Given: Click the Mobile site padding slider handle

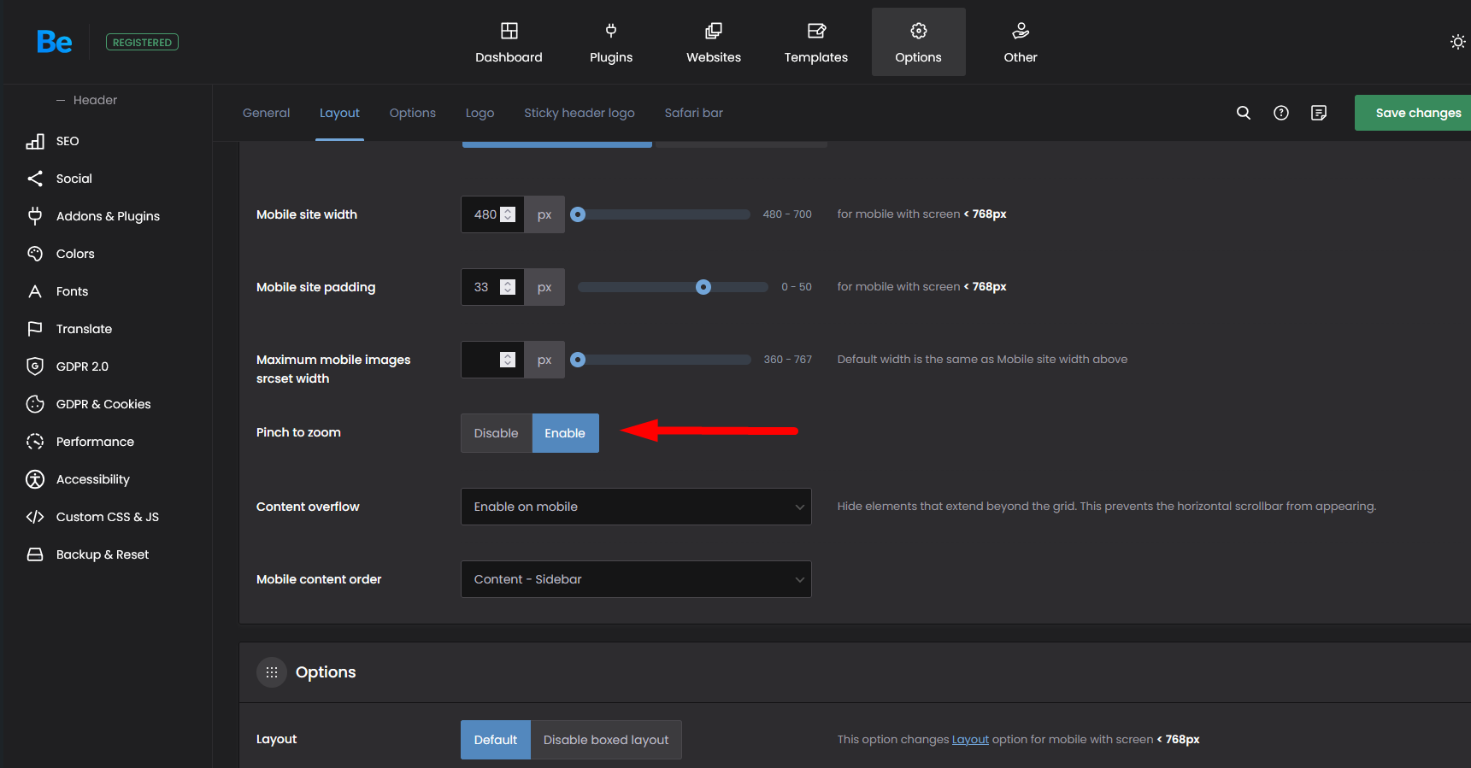Looking at the screenshot, I should pyautogui.click(x=703, y=287).
